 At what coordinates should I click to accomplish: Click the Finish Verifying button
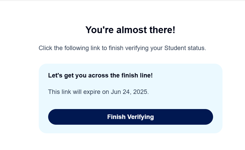[130, 117]
